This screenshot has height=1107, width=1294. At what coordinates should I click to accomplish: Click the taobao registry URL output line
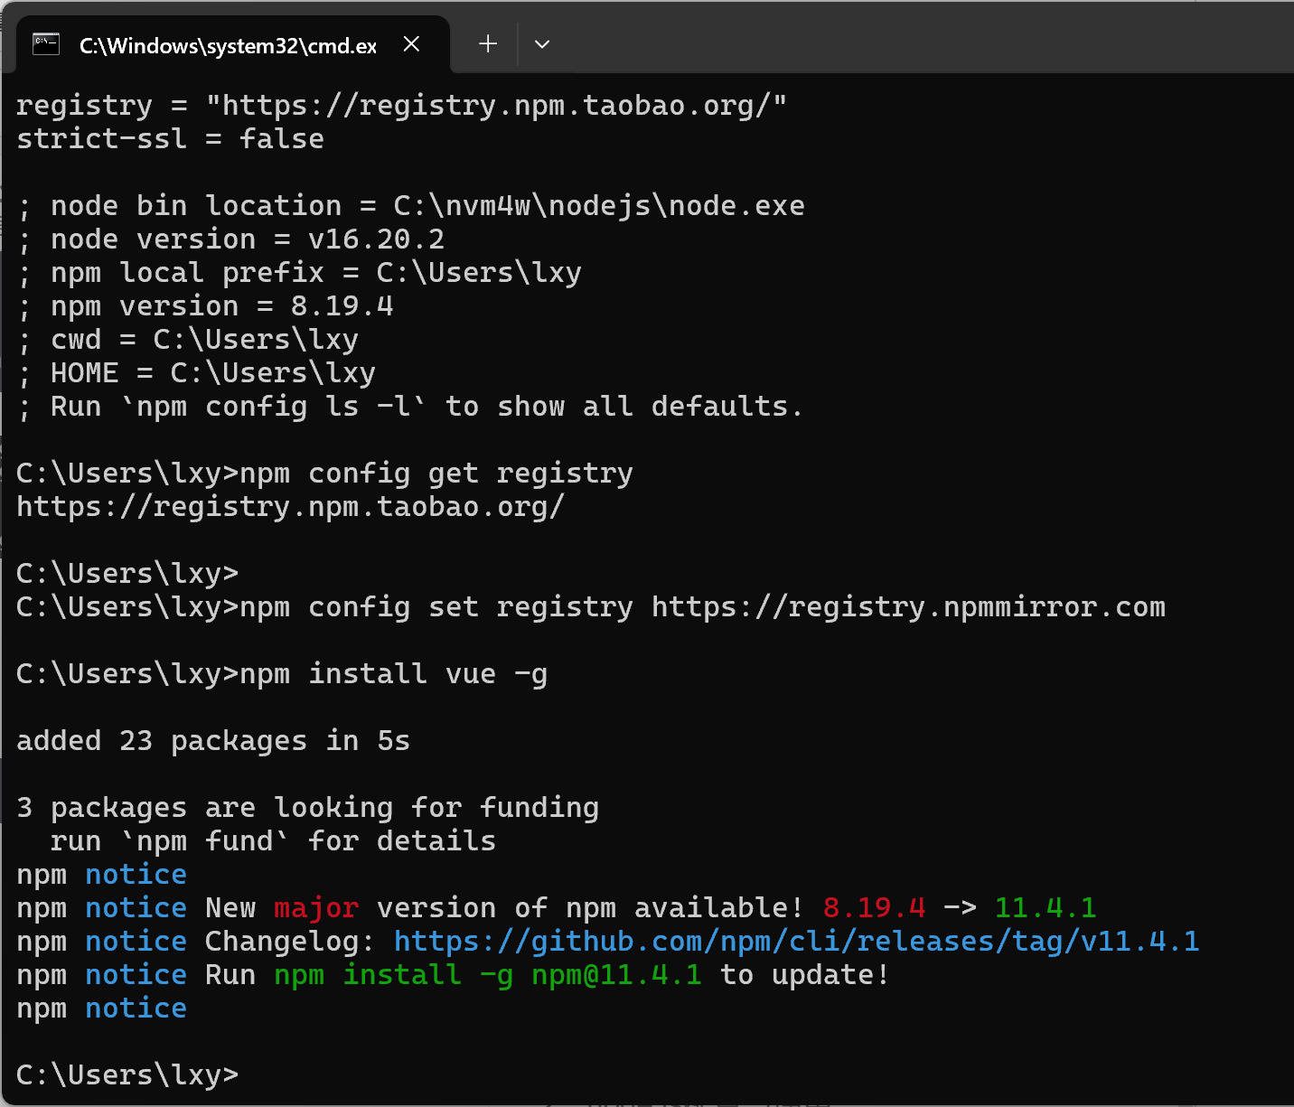[291, 507]
